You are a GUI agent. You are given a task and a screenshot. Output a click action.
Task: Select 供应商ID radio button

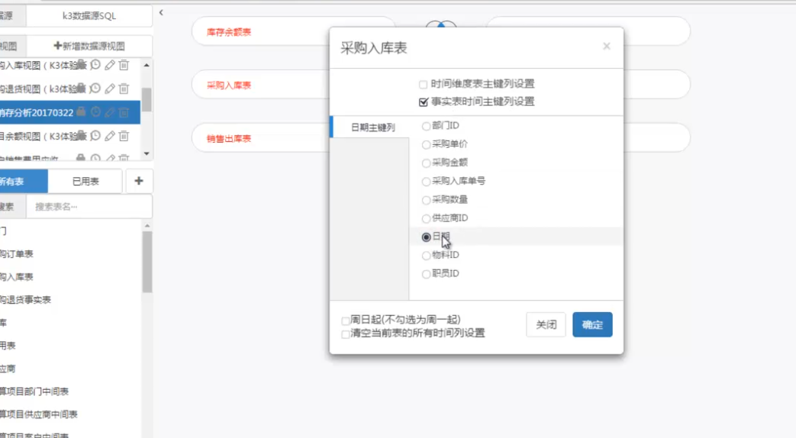426,218
